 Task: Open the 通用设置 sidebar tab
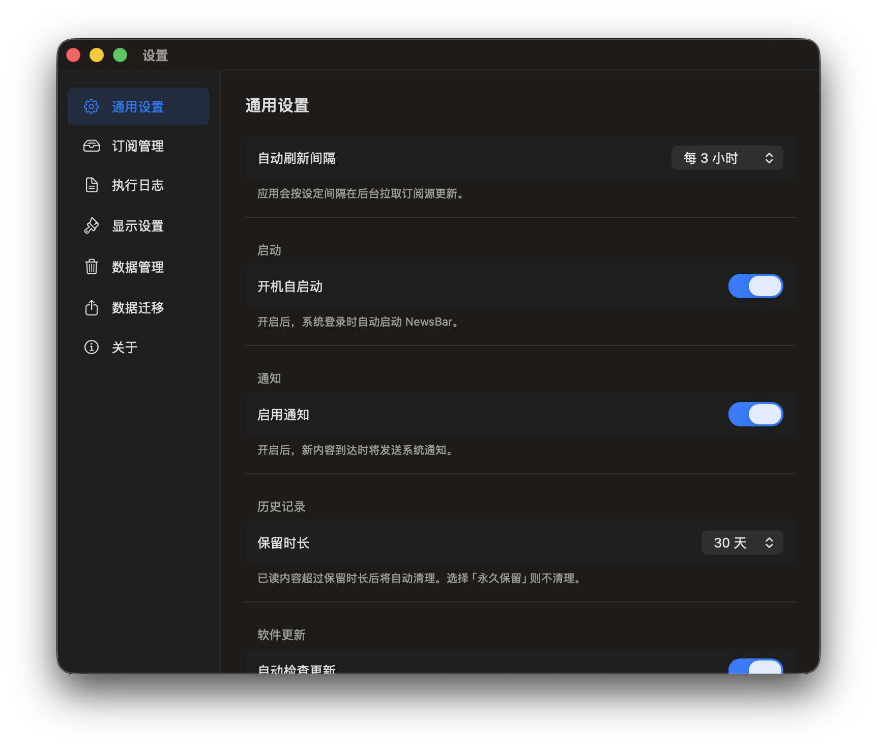click(138, 106)
